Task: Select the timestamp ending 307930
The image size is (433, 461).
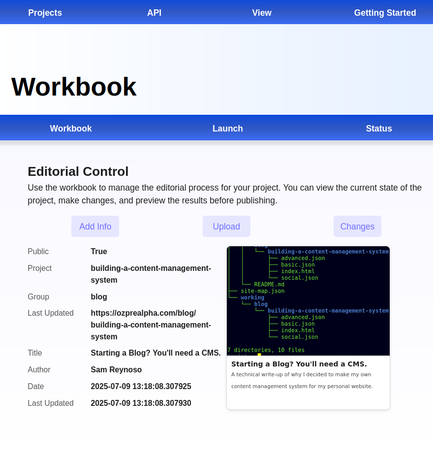Action: tap(141, 403)
